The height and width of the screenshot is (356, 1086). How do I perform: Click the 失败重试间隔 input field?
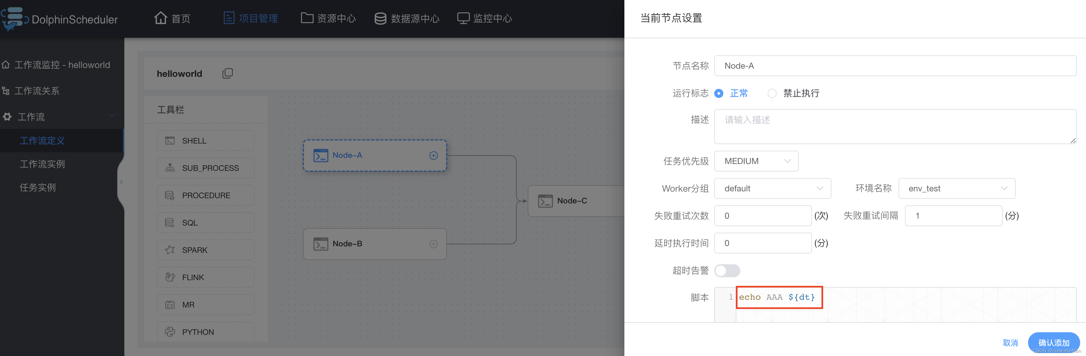tap(953, 216)
